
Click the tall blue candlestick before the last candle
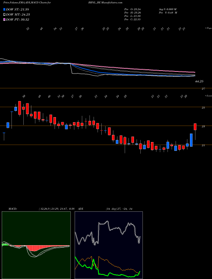(191, 140)
